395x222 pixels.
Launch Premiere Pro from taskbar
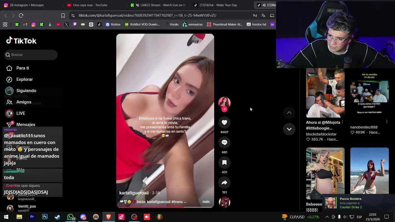point(32,217)
